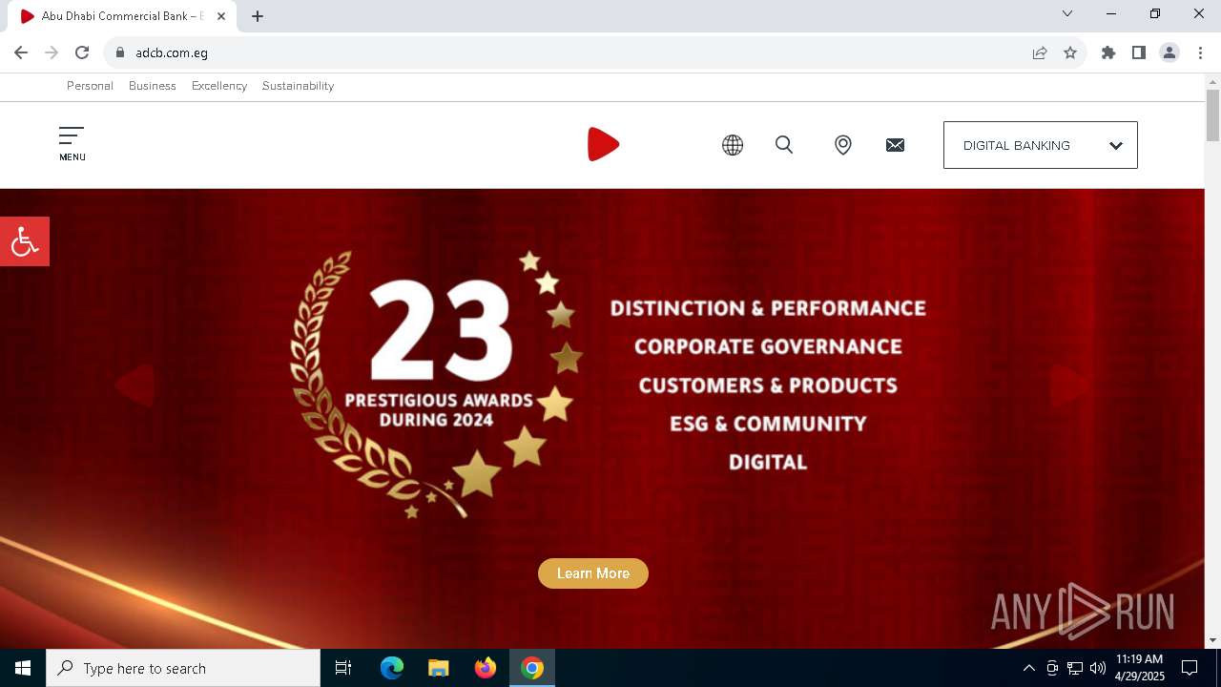This screenshot has width=1221, height=687.
Task: Launch Firefox from taskbar
Action: (x=485, y=668)
